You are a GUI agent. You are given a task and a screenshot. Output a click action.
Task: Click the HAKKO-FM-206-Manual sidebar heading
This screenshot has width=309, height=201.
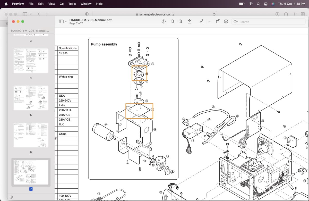point(30,31)
